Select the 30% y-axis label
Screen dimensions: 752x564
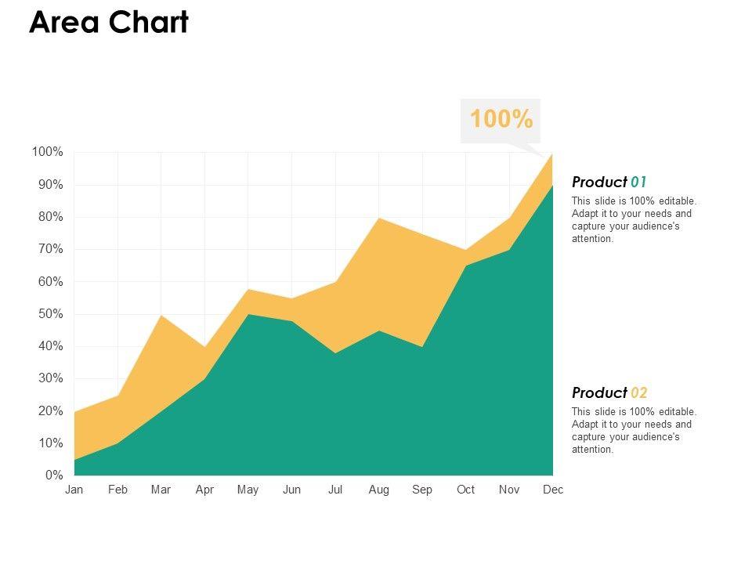(50, 378)
